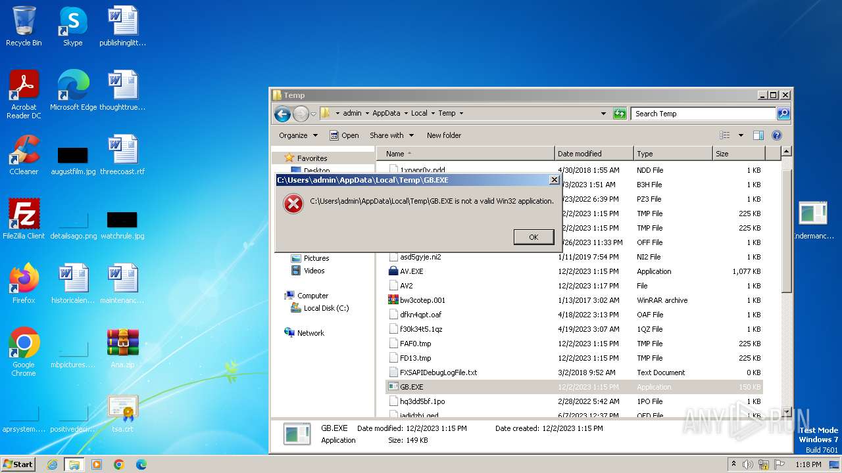Open Acrobat Reader DC shortcut
The height and width of the screenshot is (473, 842).
pos(24,95)
